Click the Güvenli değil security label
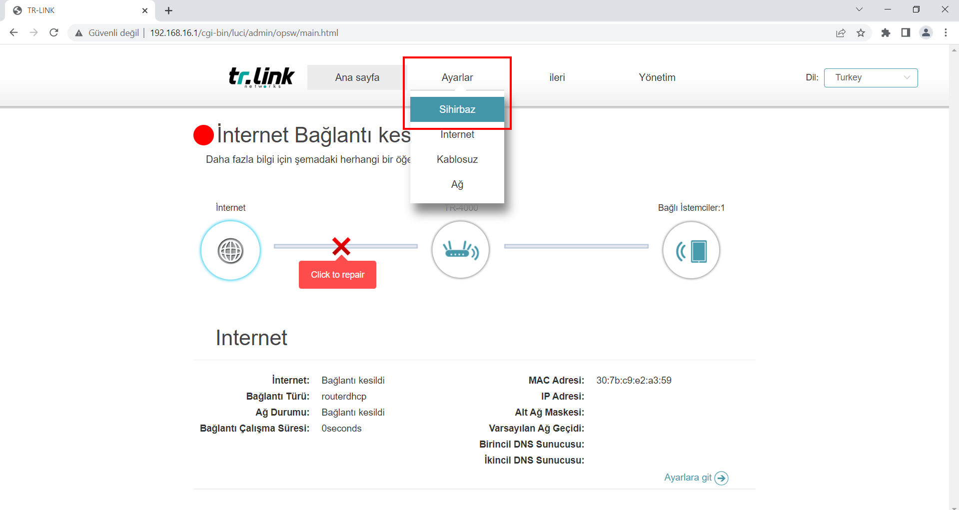The width and height of the screenshot is (959, 510). coord(113,33)
